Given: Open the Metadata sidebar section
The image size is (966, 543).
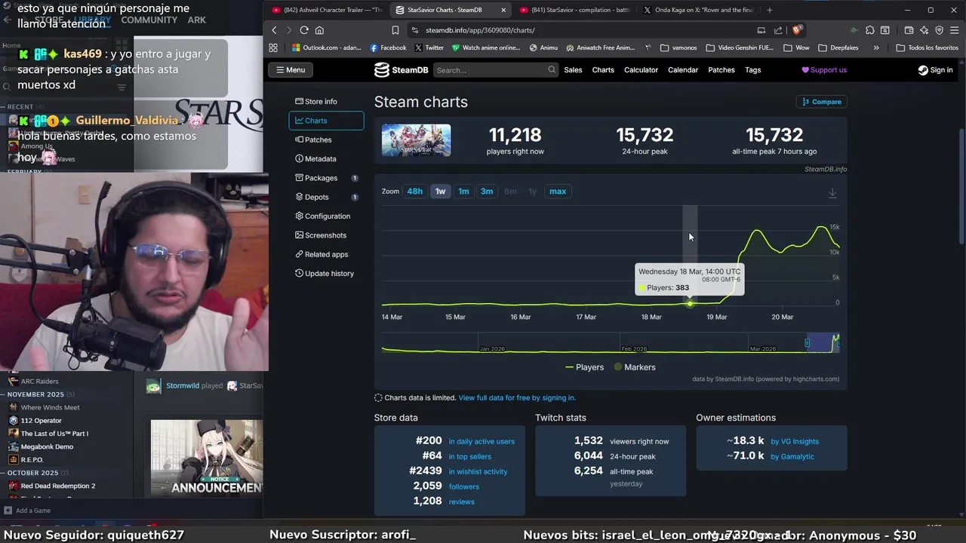Looking at the screenshot, I should [326, 159].
